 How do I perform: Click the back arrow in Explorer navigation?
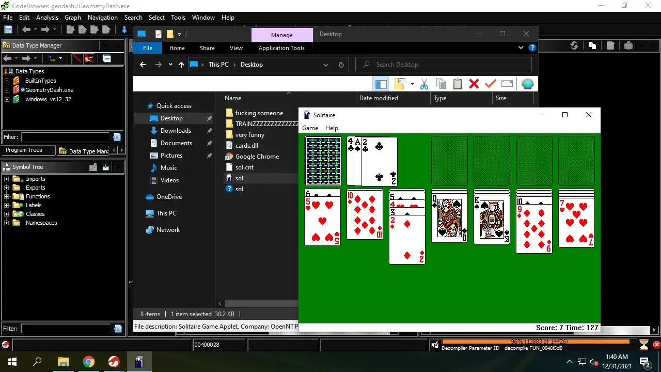pos(144,65)
